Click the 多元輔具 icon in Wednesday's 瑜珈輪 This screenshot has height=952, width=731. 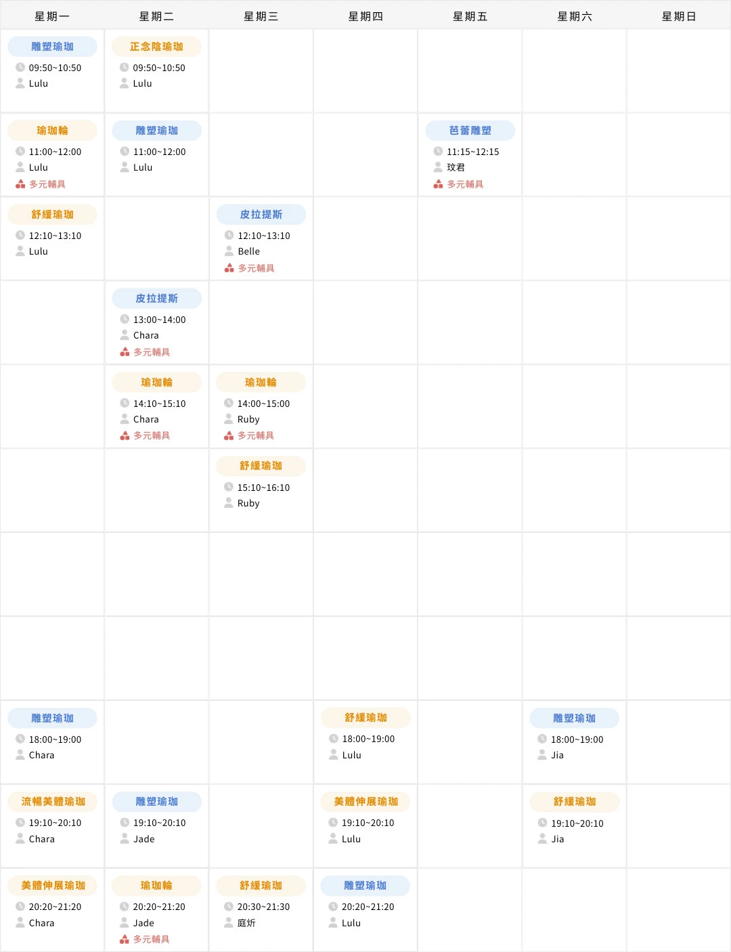(x=229, y=435)
